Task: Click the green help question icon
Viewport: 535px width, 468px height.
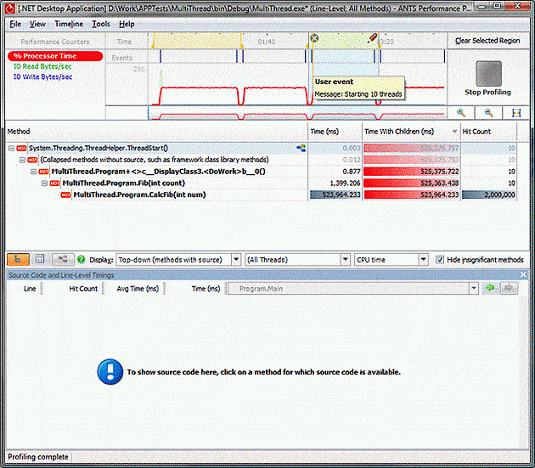Action: tap(81, 259)
